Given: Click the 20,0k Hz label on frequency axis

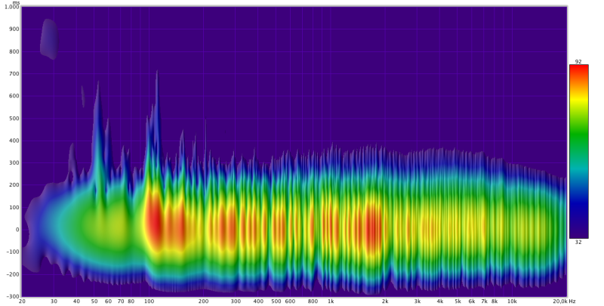Looking at the screenshot, I should (562, 301).
